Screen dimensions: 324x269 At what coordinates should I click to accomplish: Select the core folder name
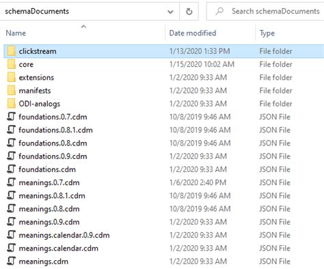[x=26, y=64]
